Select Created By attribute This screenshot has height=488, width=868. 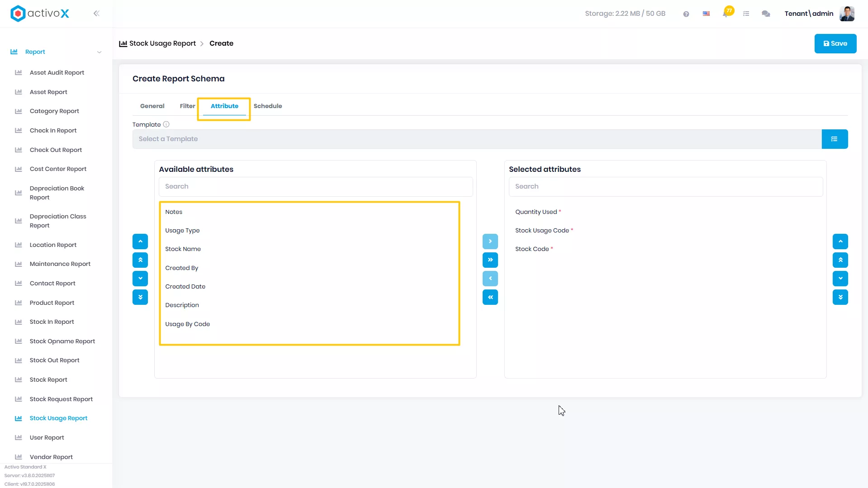(x=182, y=268)
